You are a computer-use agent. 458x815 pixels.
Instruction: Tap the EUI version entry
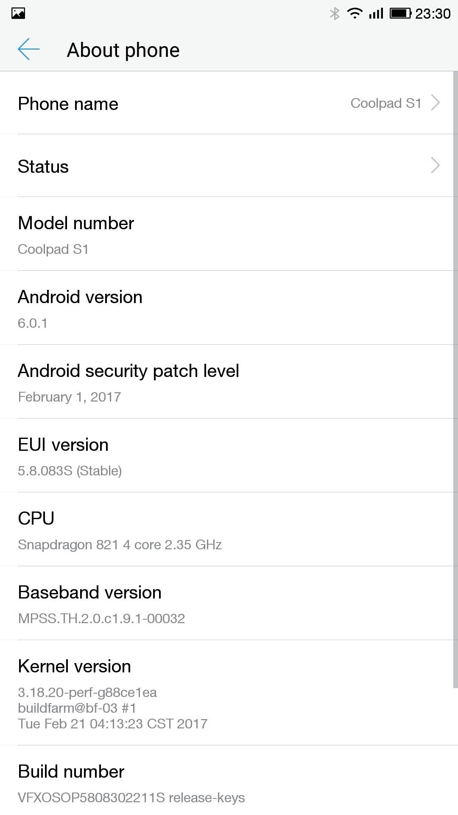[229, 456]
